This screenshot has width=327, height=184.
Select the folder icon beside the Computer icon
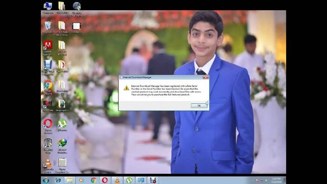62,8
